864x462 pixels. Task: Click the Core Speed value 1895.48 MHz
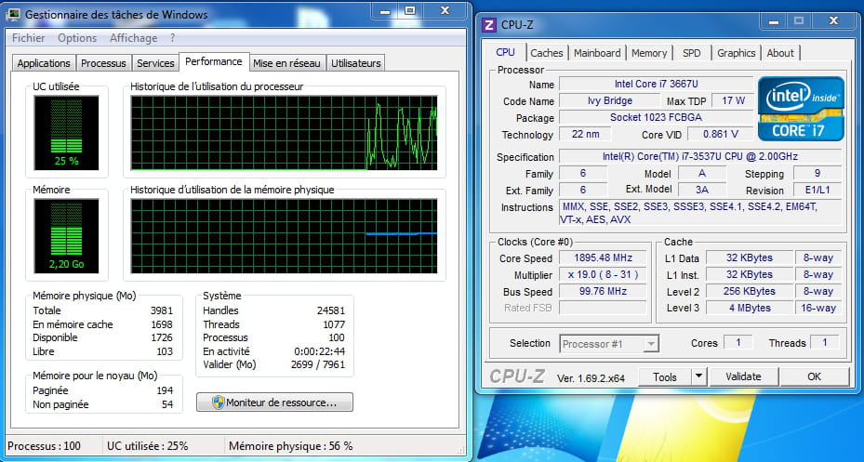[603, 257]
